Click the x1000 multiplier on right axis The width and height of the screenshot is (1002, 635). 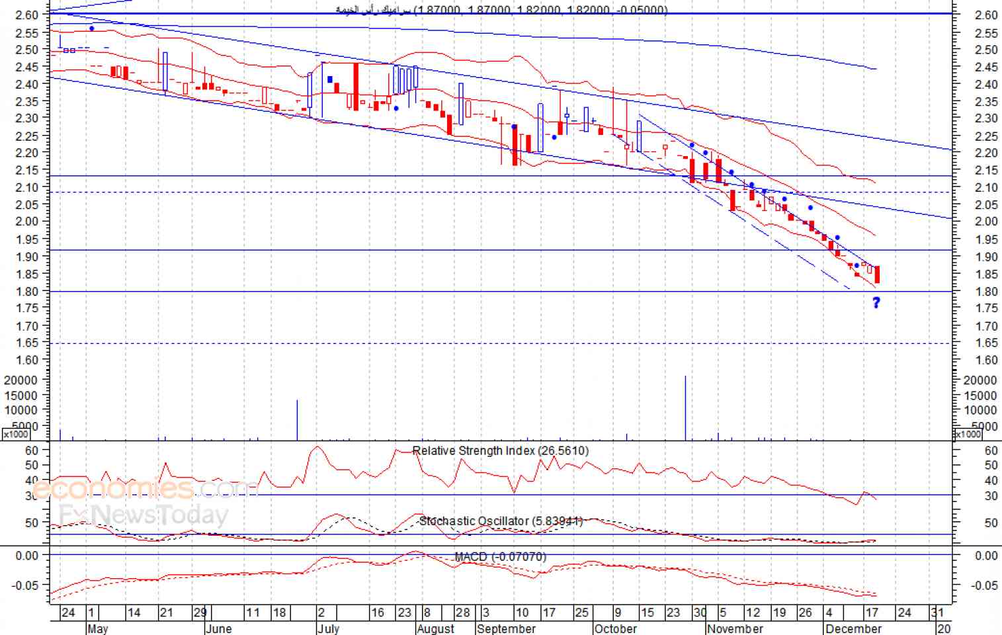(967, 435)
